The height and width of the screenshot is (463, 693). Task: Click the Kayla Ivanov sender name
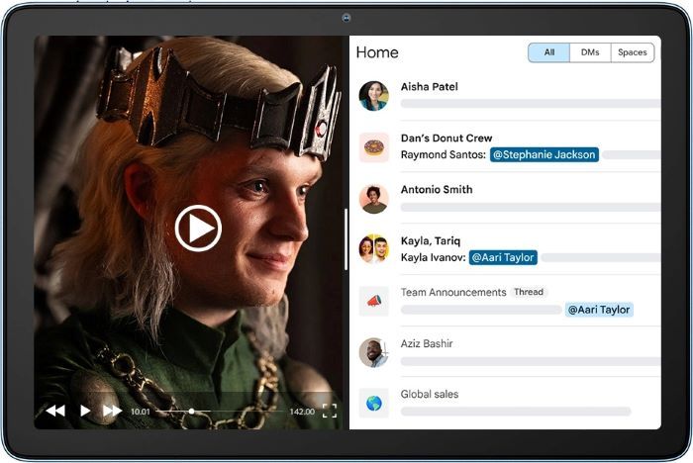pyautogui.click(x=434, y=257)
